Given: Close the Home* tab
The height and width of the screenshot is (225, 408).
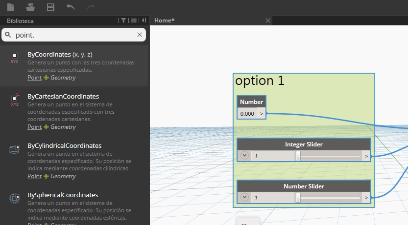Looking at the screenshot, I should pos(267,20).
